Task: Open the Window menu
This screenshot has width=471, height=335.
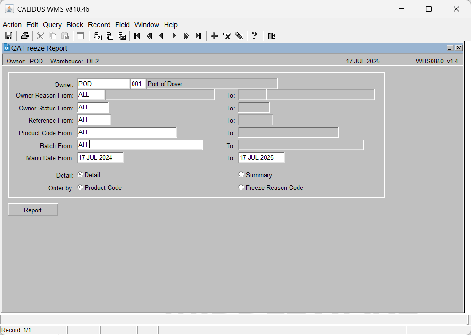Action: pos(147,25)
